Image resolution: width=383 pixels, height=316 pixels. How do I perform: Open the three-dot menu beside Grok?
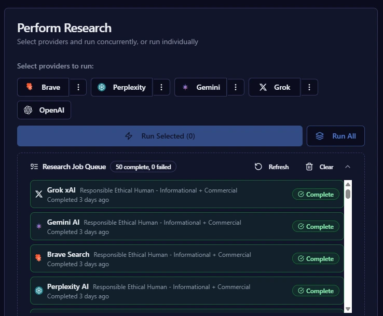click(x=309, y=87)
